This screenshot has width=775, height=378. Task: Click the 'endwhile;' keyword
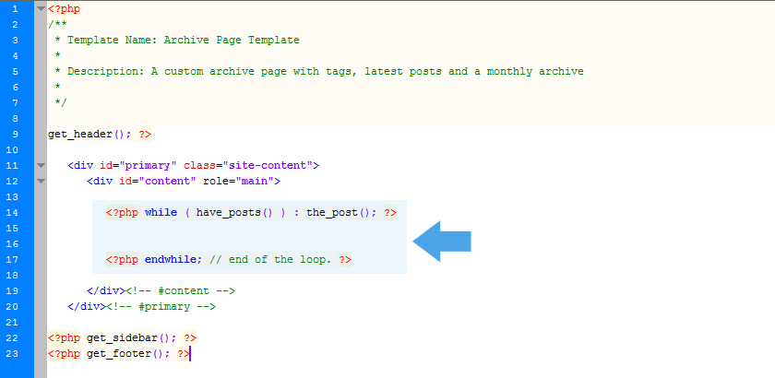(x=173, y=259)
